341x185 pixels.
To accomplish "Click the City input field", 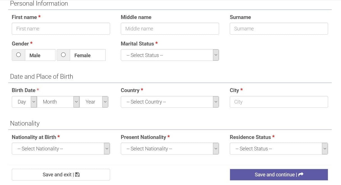I will point(279,102).
